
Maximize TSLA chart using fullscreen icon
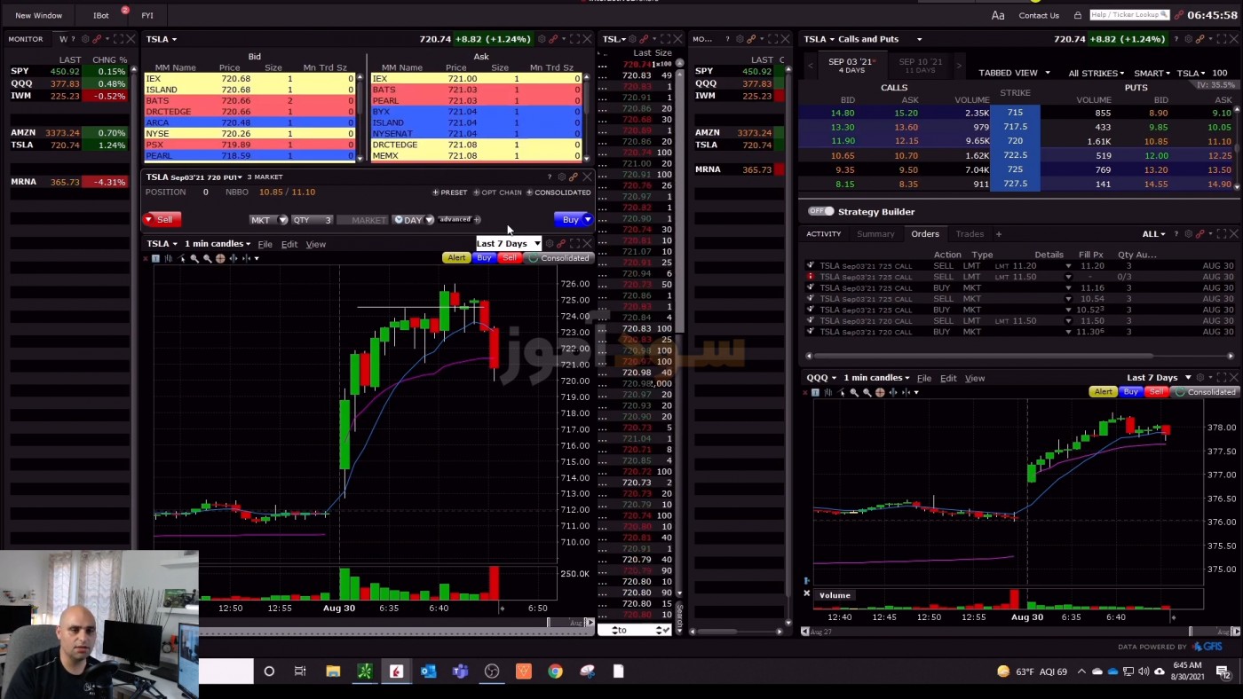pyautogui.click(x=574, y=243)
